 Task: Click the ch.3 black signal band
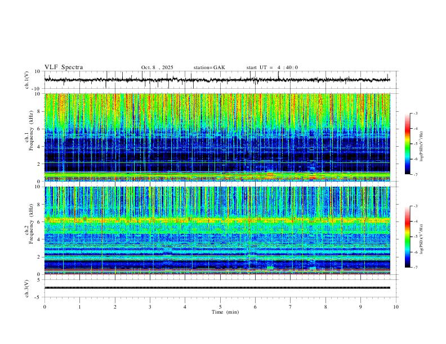217,288
